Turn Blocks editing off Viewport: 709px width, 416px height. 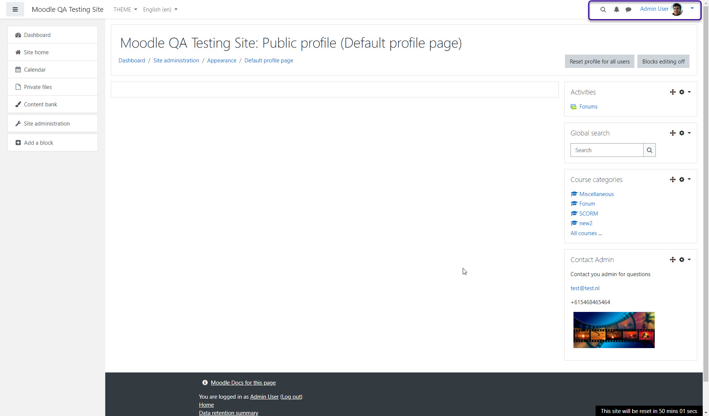[x=663, y=61]
